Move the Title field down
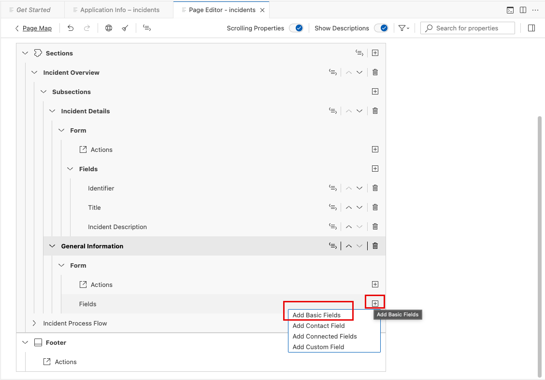Viewport: 545px width, 380px height. coord(359,207)
